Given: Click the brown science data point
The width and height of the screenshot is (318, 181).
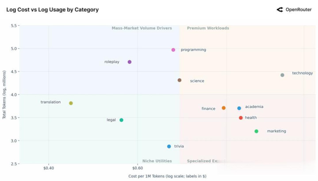Looking at the screenshot, I should [x=180, y=80].
